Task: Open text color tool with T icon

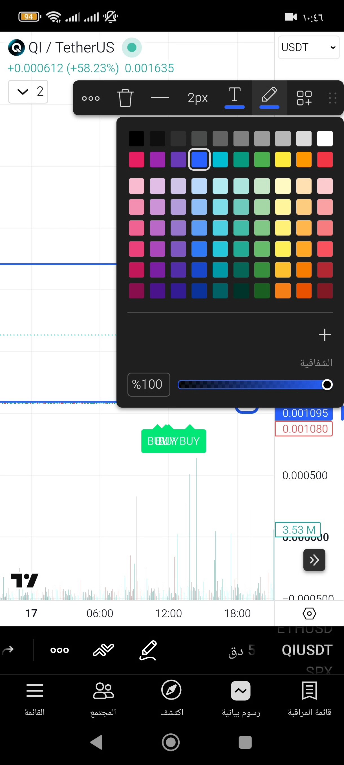Action: pyautogui.click(x=235, y=98)
